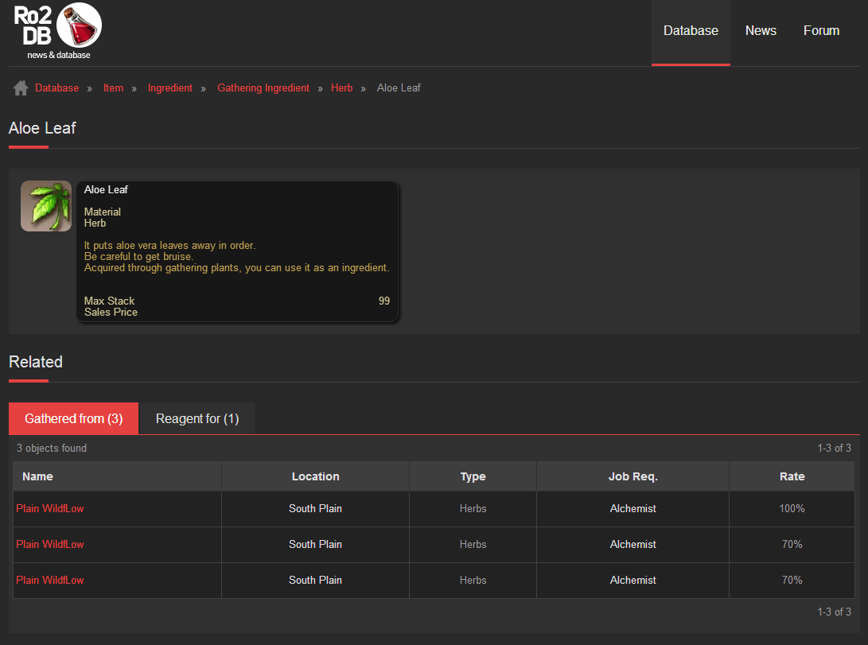
Task: Click the 'Material' label in tooltip
Action: (x=103, y=212)
